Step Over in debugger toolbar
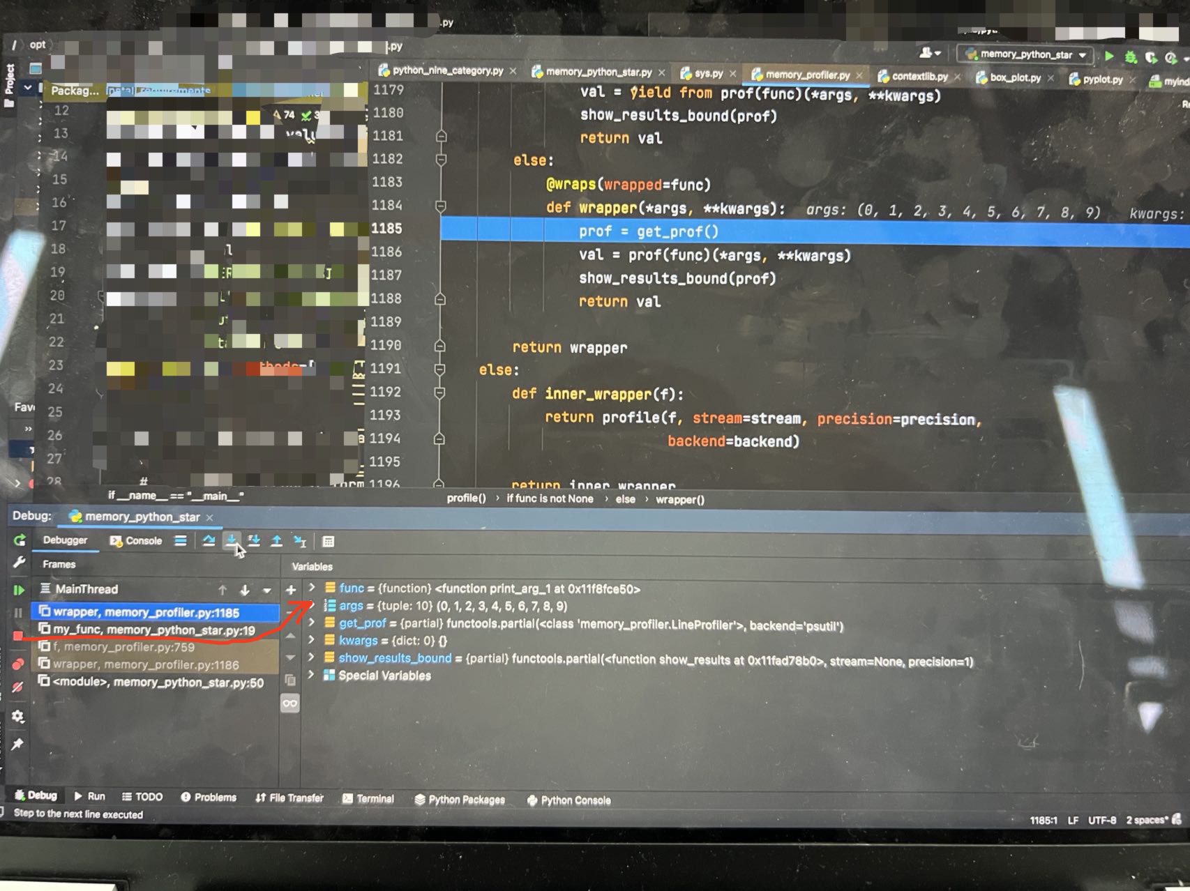This screenshot has width=1190, height=891. click(x=209, y=540)
